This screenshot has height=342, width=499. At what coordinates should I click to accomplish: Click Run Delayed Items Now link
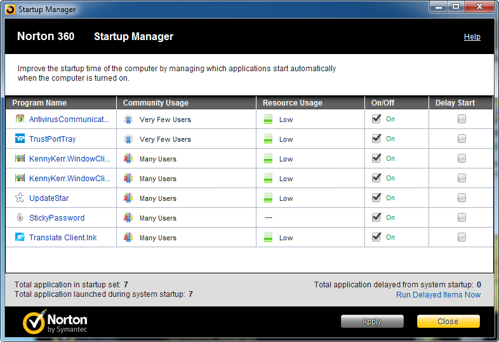[x=438, y=295]
